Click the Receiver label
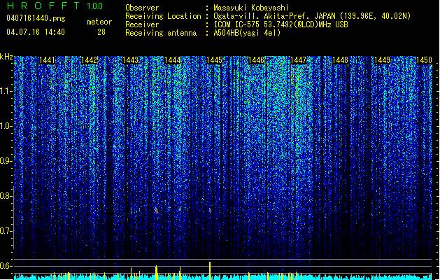 point(142,24)
